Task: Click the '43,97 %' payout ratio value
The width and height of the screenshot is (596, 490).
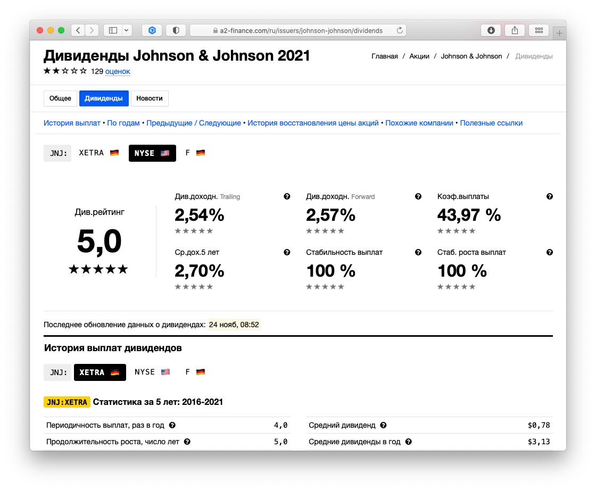Action: [x=469, y=215]
